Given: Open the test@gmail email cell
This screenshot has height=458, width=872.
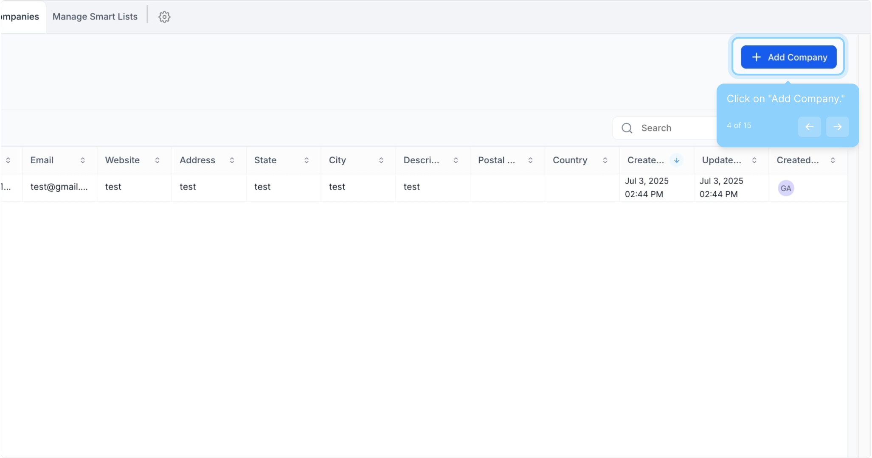Looking at the screenshot, I should (x=59, y=187).
